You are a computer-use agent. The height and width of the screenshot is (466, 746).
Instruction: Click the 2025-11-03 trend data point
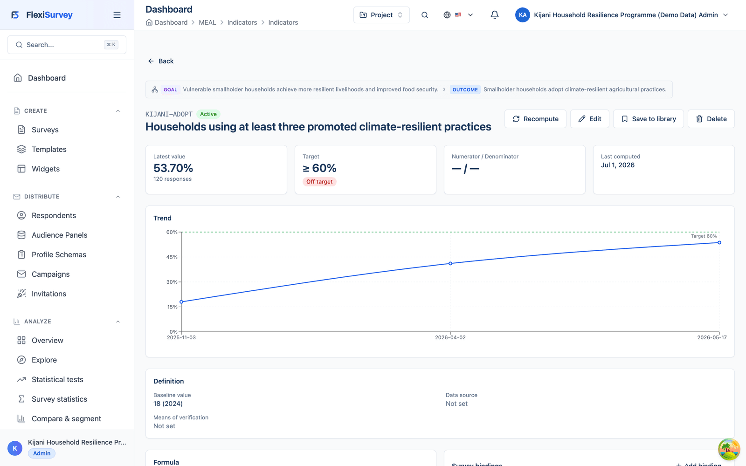181,302
